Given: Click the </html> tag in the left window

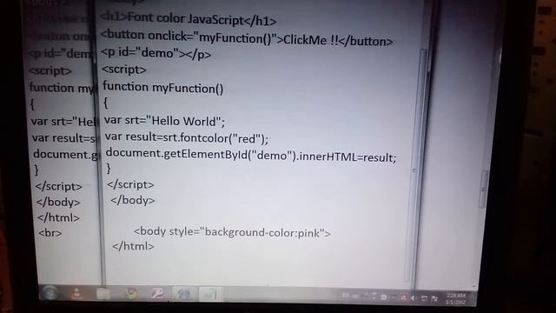Looking at the screenshot, I should pyautogui.click(x=58, y=217).
